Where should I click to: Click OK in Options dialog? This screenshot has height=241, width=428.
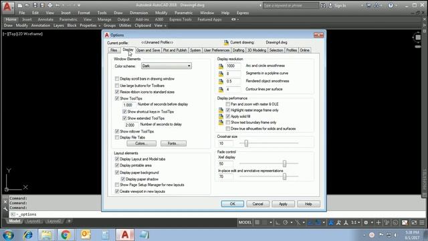(x=232, y=204)
